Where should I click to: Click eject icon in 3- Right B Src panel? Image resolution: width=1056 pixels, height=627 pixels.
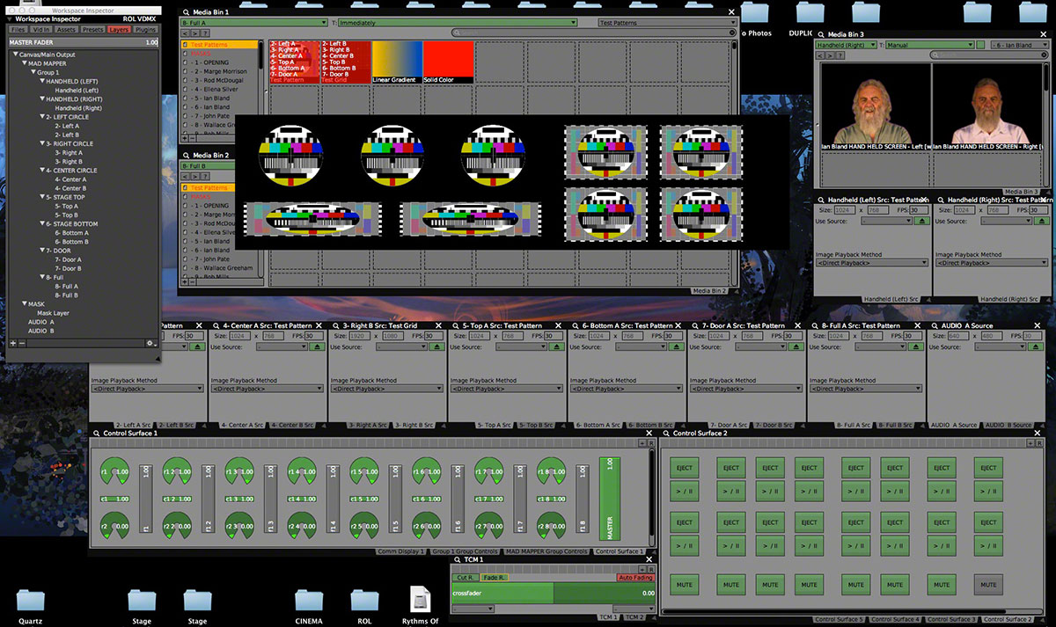[x=436, y=346]
